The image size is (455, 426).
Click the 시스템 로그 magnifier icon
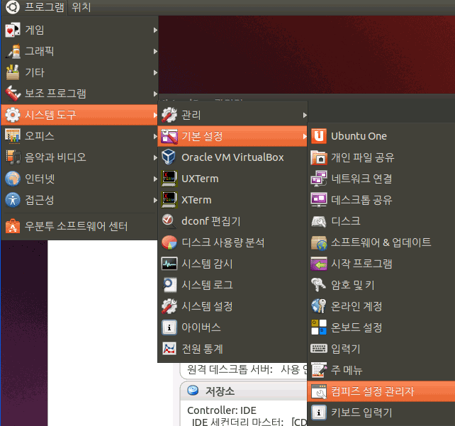coord(169,285)
